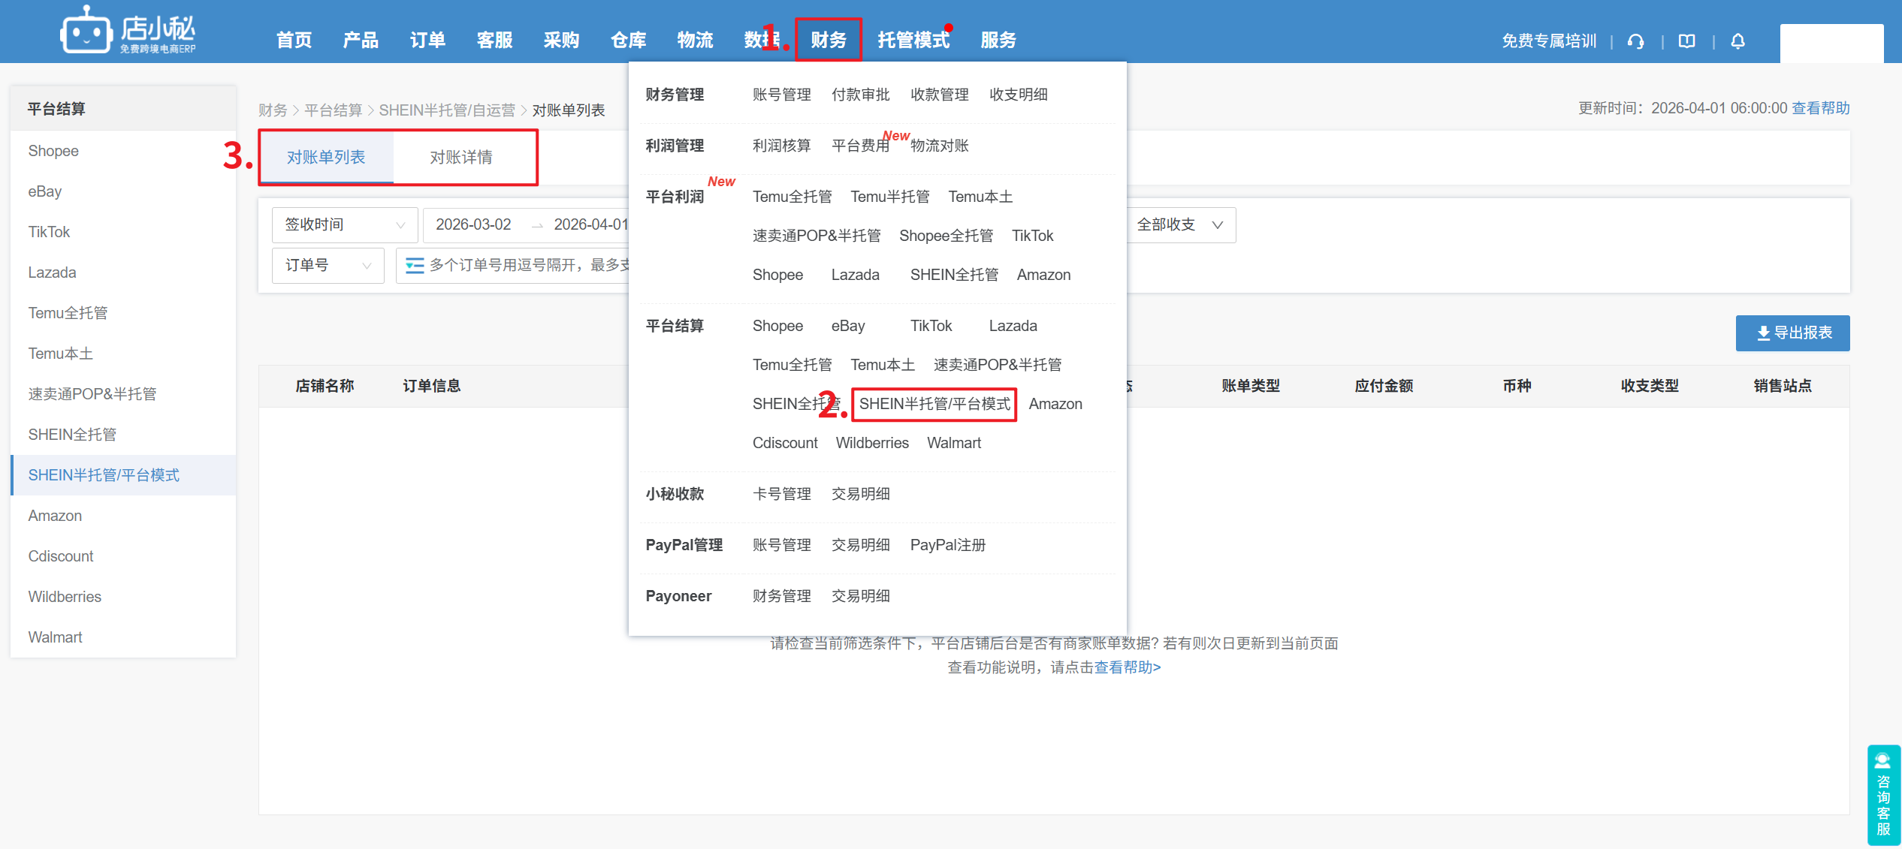1902x849 pixels.
Task: Open the book help manual icon
Action: 1686,41
